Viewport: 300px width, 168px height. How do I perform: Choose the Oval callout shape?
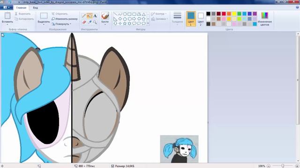[x=139, y=23]
